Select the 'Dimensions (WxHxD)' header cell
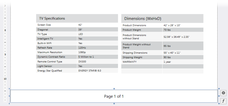 pos(162,19)
